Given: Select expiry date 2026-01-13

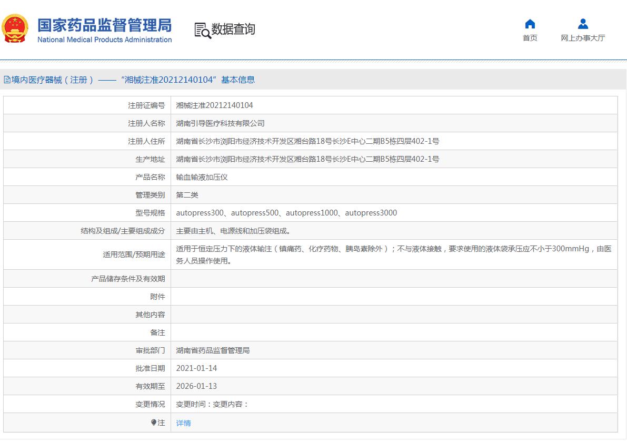Looking at the screenshot, I should [x=196, y=386].
